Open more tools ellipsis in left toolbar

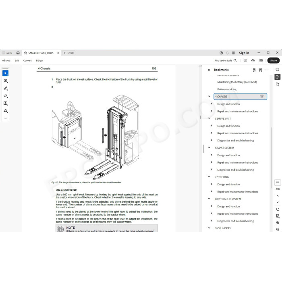(x=5, y=118)
